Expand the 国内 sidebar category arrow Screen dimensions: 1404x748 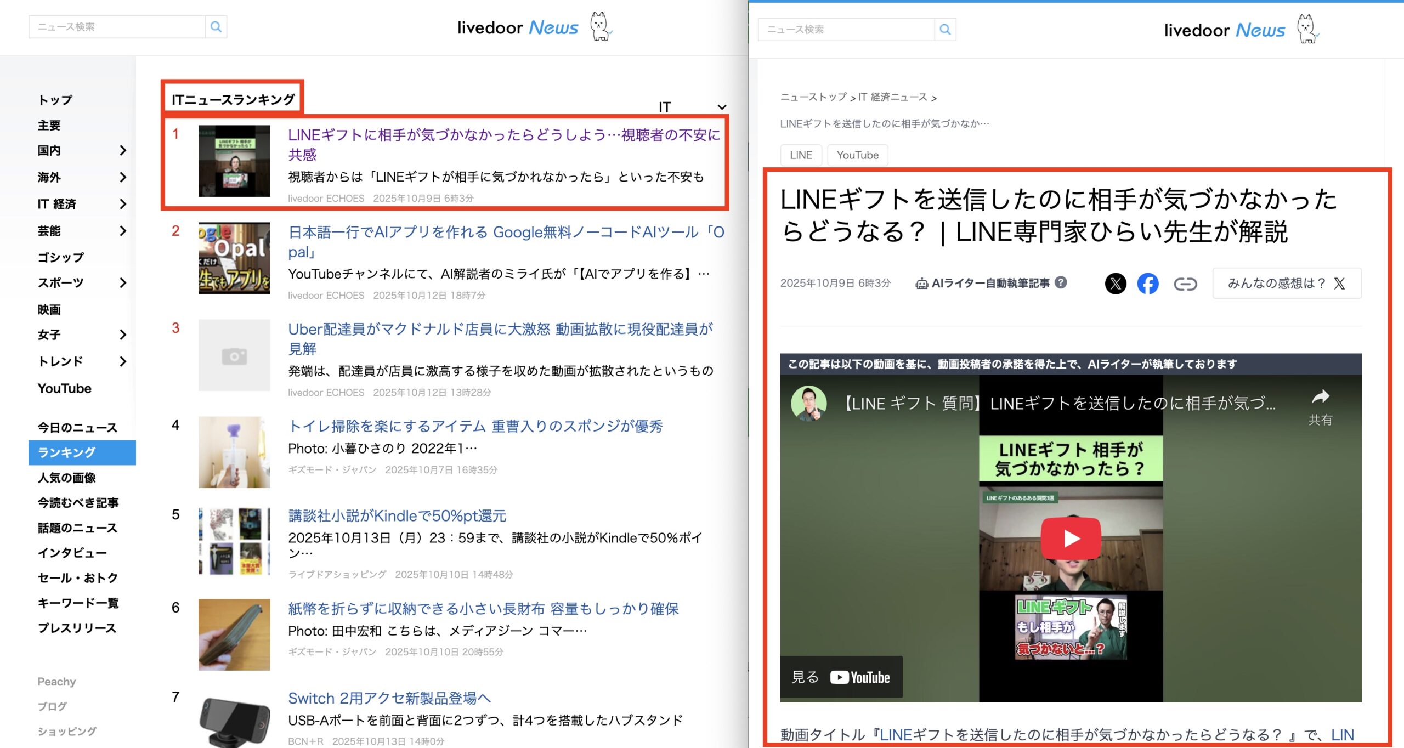click(x=123, y=150)
